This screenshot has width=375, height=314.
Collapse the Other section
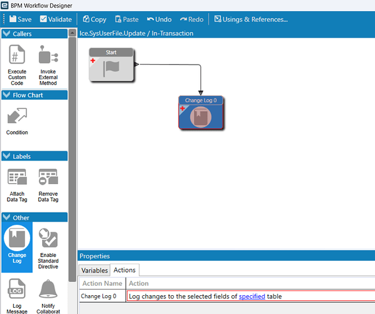tap(6, 217)
